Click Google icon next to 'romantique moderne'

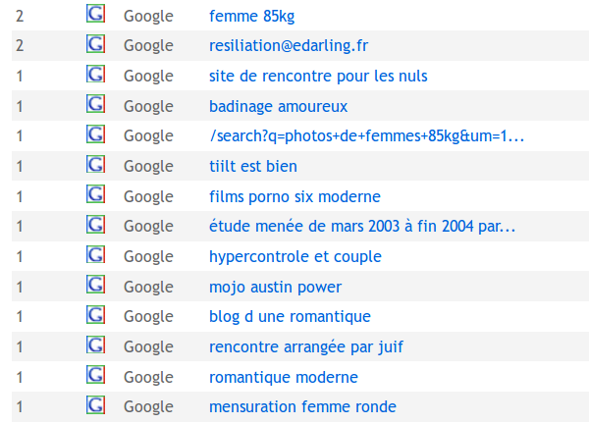tap(95, 376)
